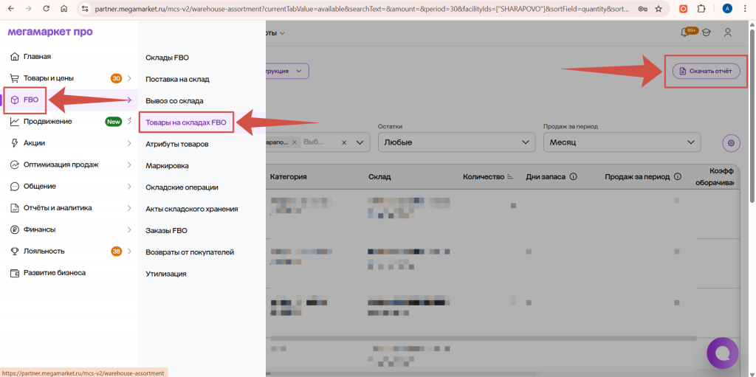The height and width of the screenshot is (377, 756).
Task: Open the user profile icon
Action: (x=728, y=33)
